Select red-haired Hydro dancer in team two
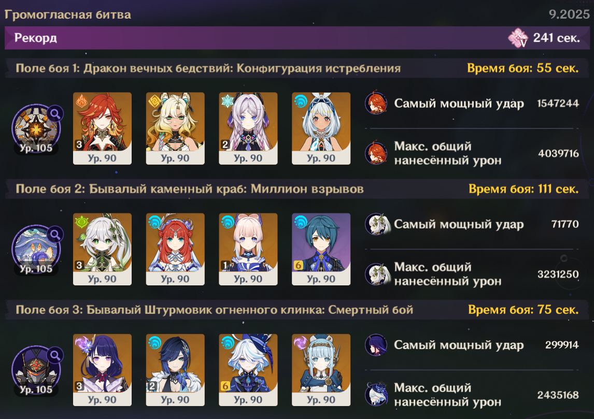 click(175, 249)
